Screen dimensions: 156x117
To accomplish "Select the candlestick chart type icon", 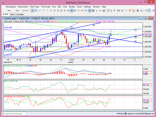I will tap(33, 10).
